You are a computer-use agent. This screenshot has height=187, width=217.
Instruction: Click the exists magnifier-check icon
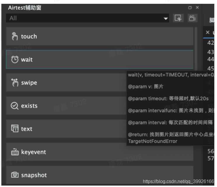point(15,106)
